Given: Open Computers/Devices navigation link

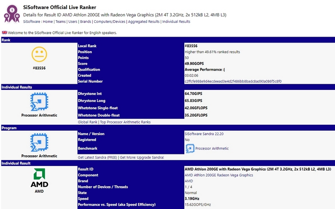Looking at the screenshot, I should point(110,22).
